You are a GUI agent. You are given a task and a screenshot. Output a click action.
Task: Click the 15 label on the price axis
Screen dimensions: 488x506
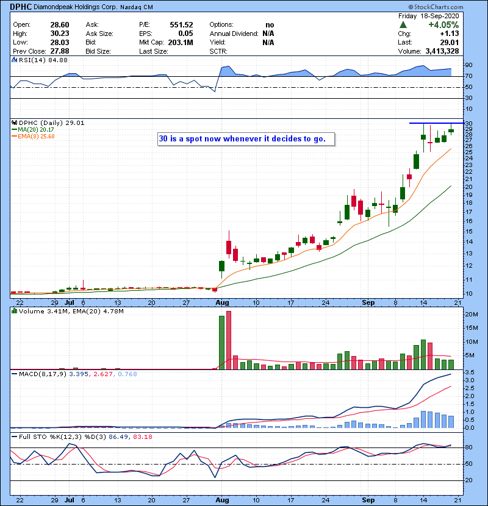tap(468, 232)
